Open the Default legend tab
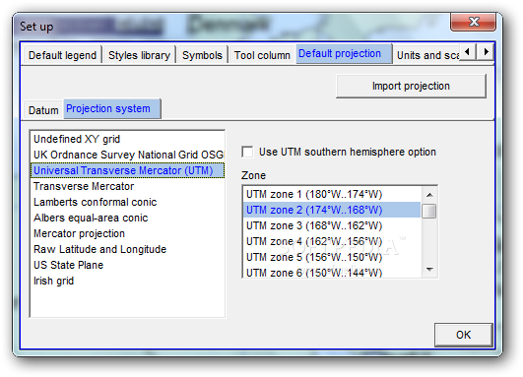The height and width of the screenshot is (377, 523). pyautogui.click(x=62, y=55)
